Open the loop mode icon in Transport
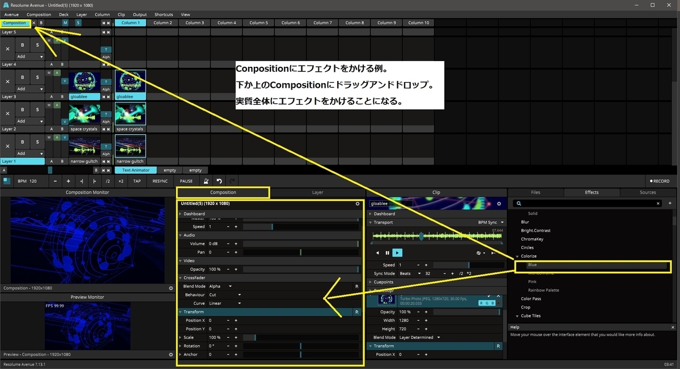This screenshot has height=369, width=680. pos(479,252)
